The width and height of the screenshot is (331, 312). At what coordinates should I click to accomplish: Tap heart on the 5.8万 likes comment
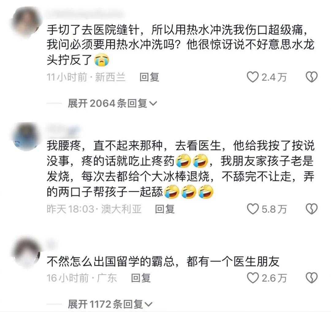253,209
